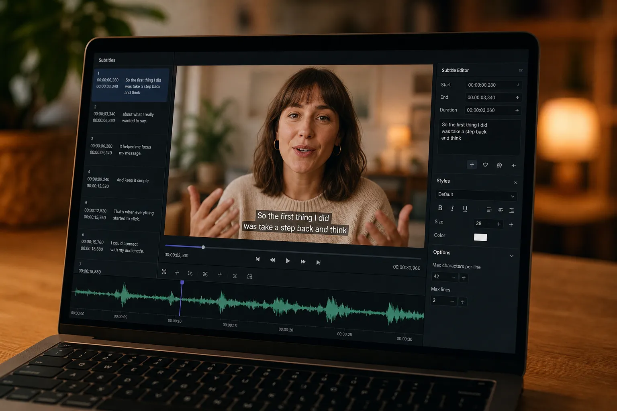Select subtitle 2 'about what I really'
Viewport: 617px width, 411px height.
tap(129, 117)
